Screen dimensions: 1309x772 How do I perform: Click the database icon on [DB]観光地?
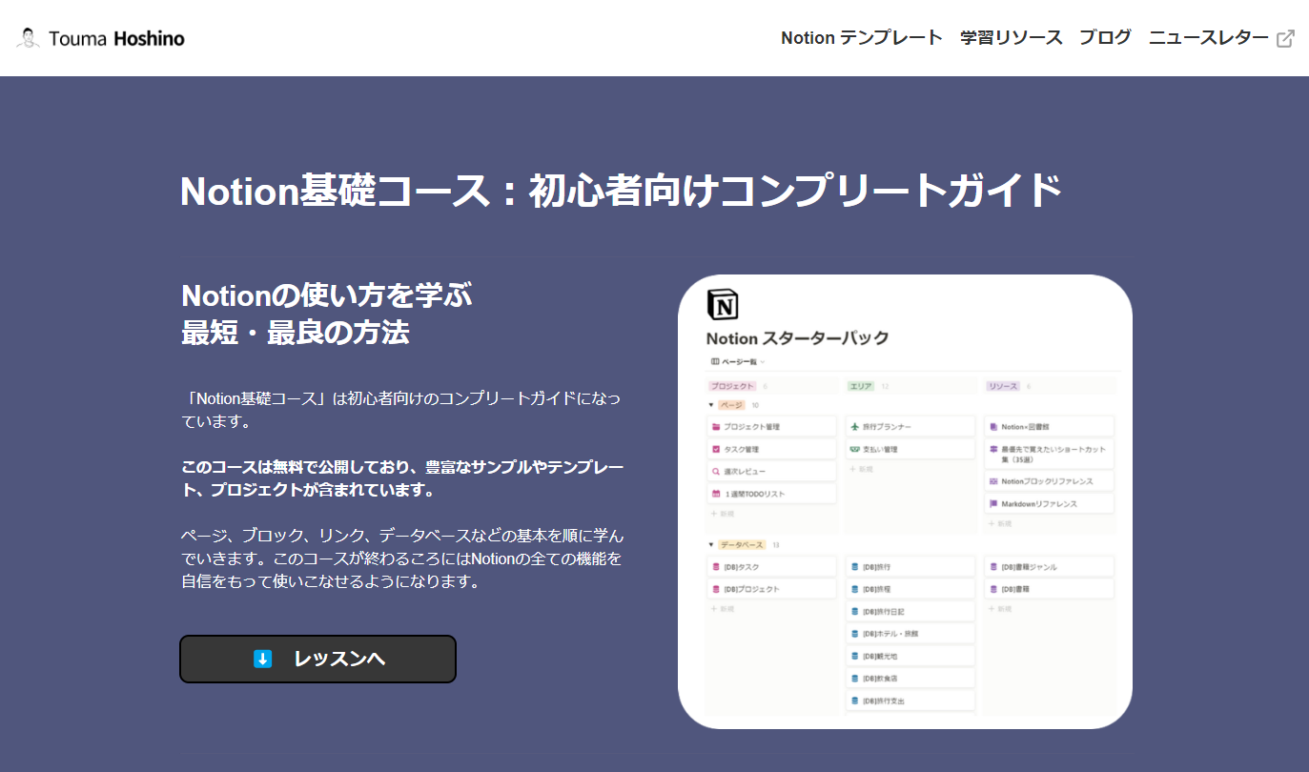point(854,656)
